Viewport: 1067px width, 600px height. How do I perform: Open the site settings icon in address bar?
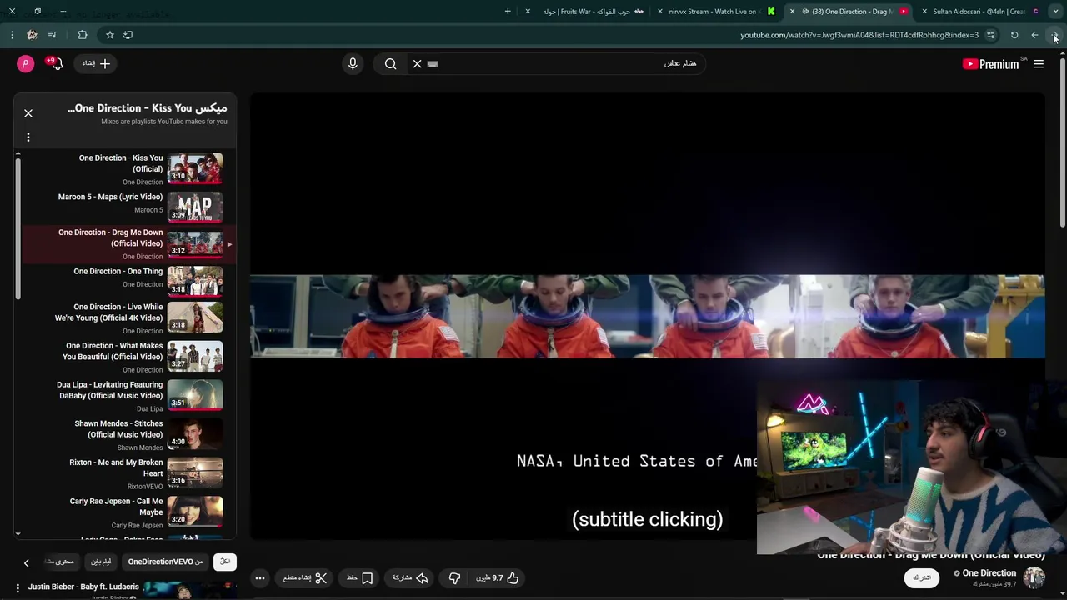(x=990, y=35)
